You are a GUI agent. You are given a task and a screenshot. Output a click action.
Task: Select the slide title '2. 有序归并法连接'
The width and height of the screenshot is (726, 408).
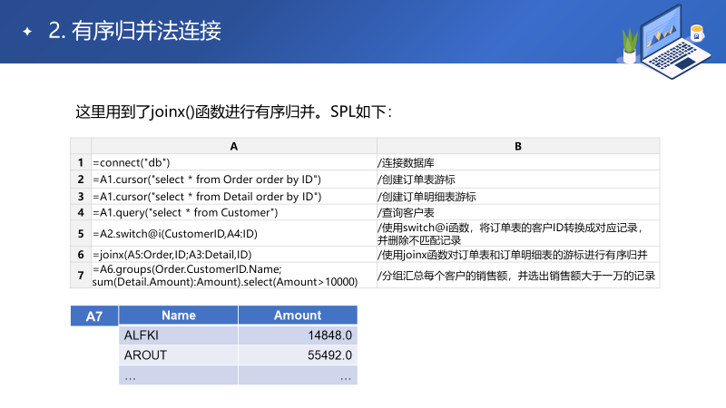click(x=134, y=31)
